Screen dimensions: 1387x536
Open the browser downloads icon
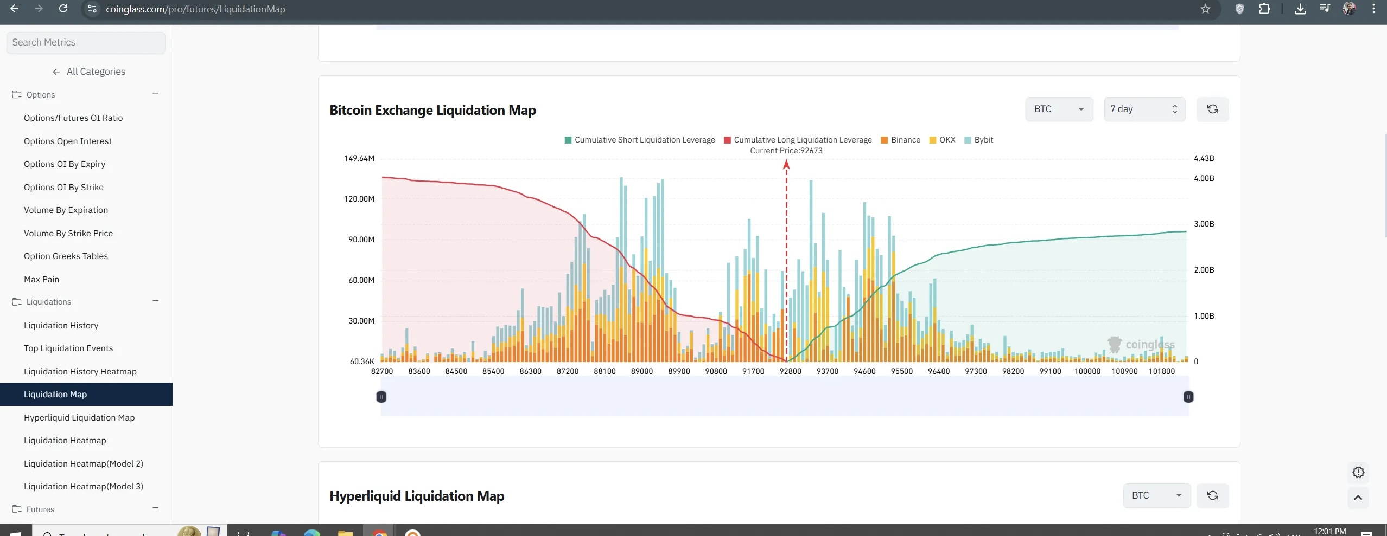[1300, 9]
